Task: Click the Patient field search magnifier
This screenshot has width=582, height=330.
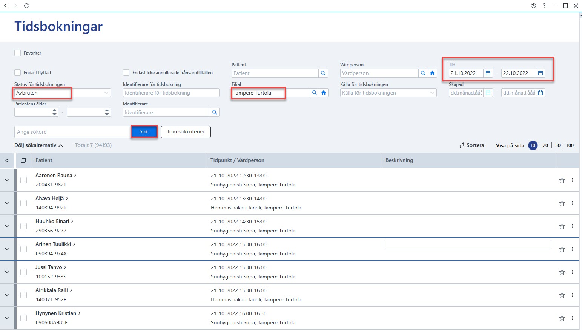Action: click(323, 73)
